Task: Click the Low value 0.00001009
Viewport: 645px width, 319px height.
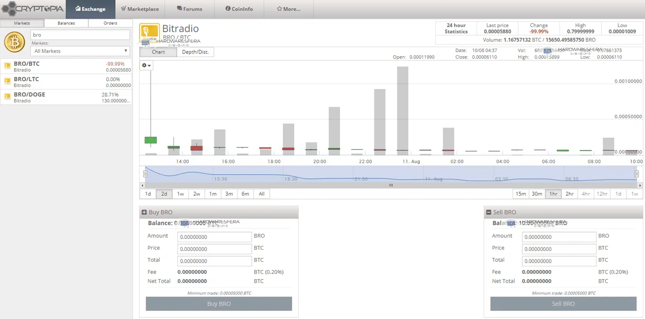Action: point(622,32)
